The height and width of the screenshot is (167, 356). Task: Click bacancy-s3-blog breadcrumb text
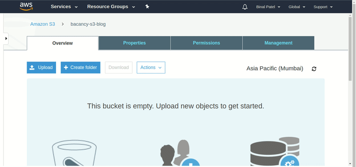(x=88, y=24)
